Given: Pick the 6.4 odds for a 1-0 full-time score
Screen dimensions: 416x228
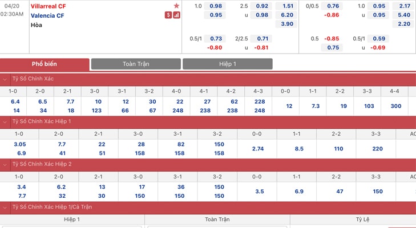Looking at the screenshot, I should pos(15,101).
